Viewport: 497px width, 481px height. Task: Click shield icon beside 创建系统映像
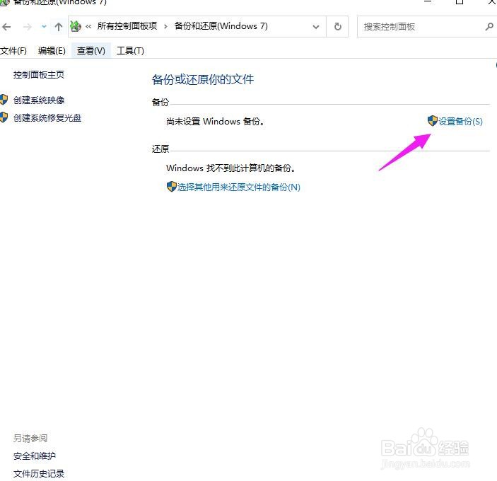click(4, 100)
